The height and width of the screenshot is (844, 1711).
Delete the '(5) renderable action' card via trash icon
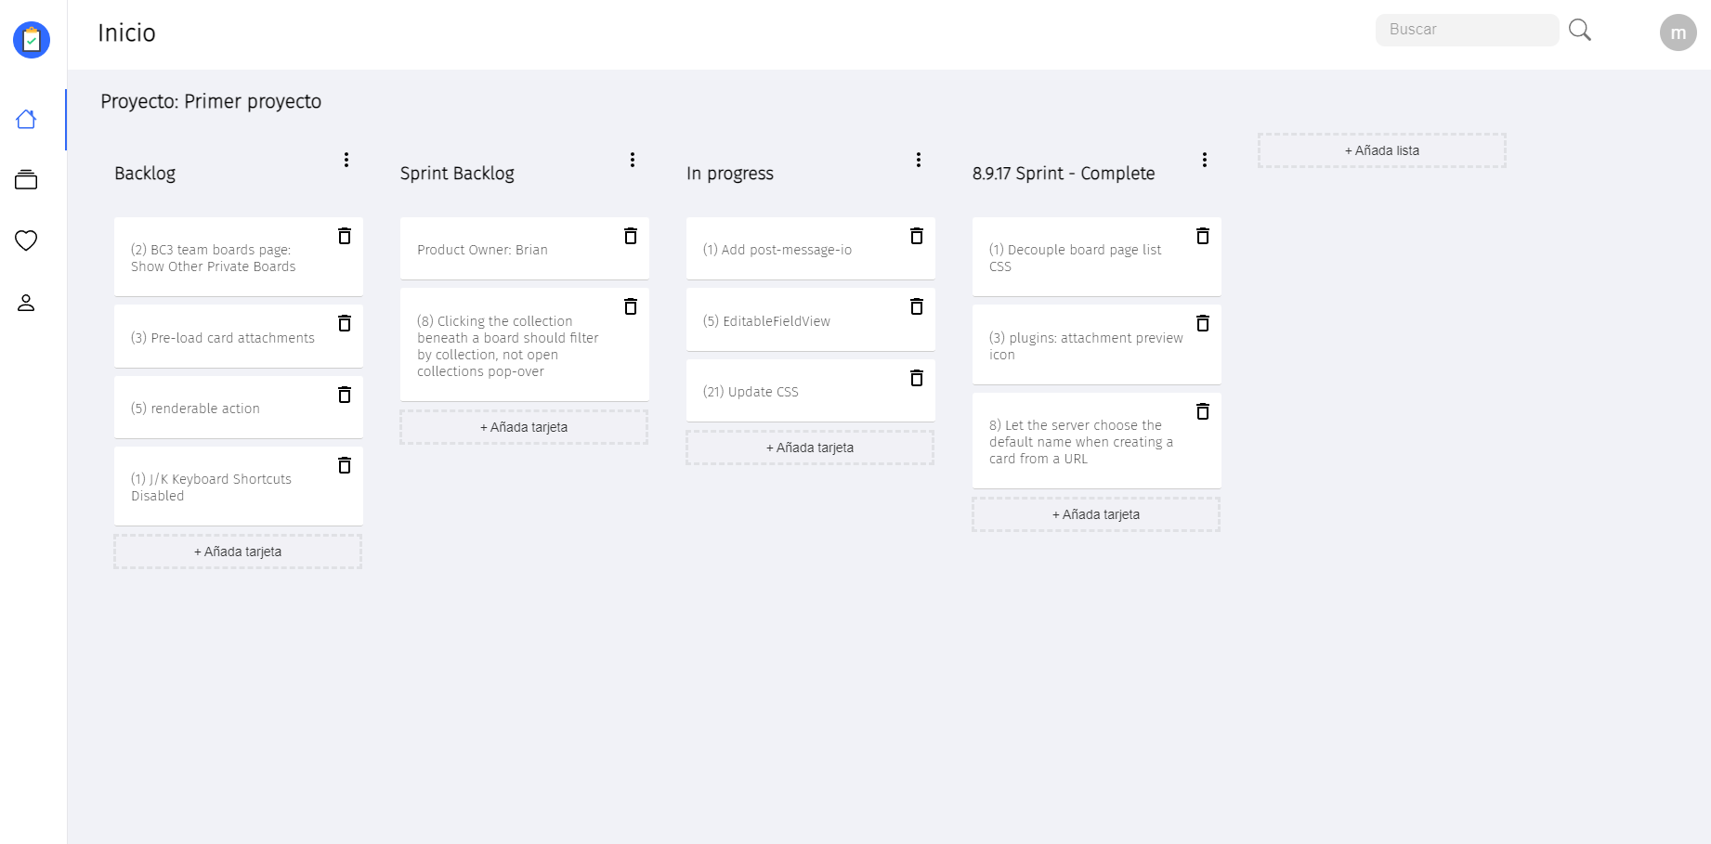tap(345, 394)
